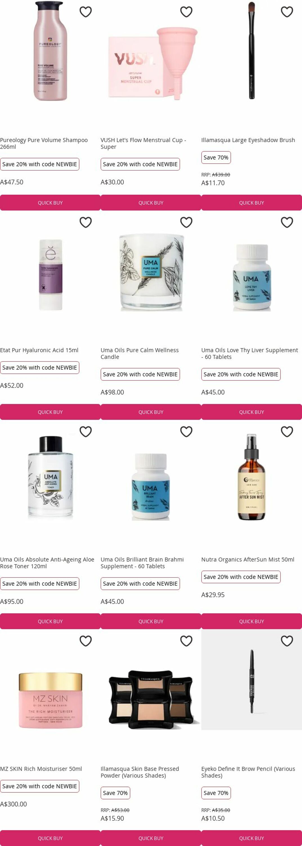Quick buy Illamasqua Large Eyeshadow Brush
This screenshot has width=302, height=846.
point(252,203)
